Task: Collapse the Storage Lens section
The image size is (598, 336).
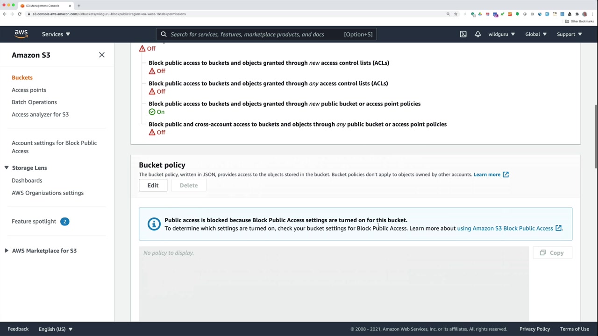Action: tap(7, 168)
